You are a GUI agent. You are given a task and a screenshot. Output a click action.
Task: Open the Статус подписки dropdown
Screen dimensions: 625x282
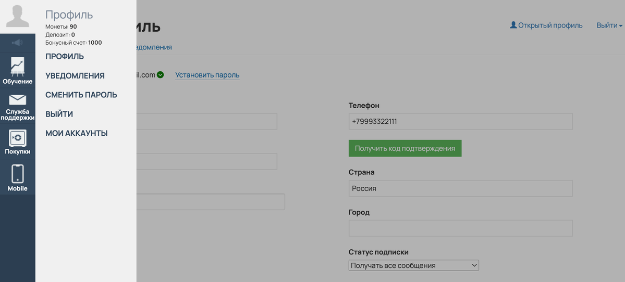(413, 265)
